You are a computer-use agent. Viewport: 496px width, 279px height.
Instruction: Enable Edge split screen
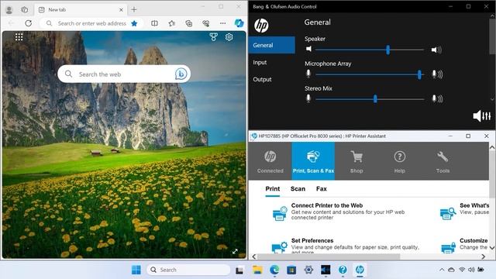click(154, 23)
